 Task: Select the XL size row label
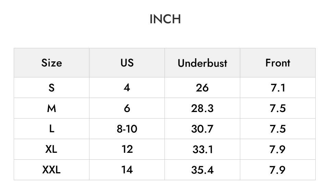point(52,149)
